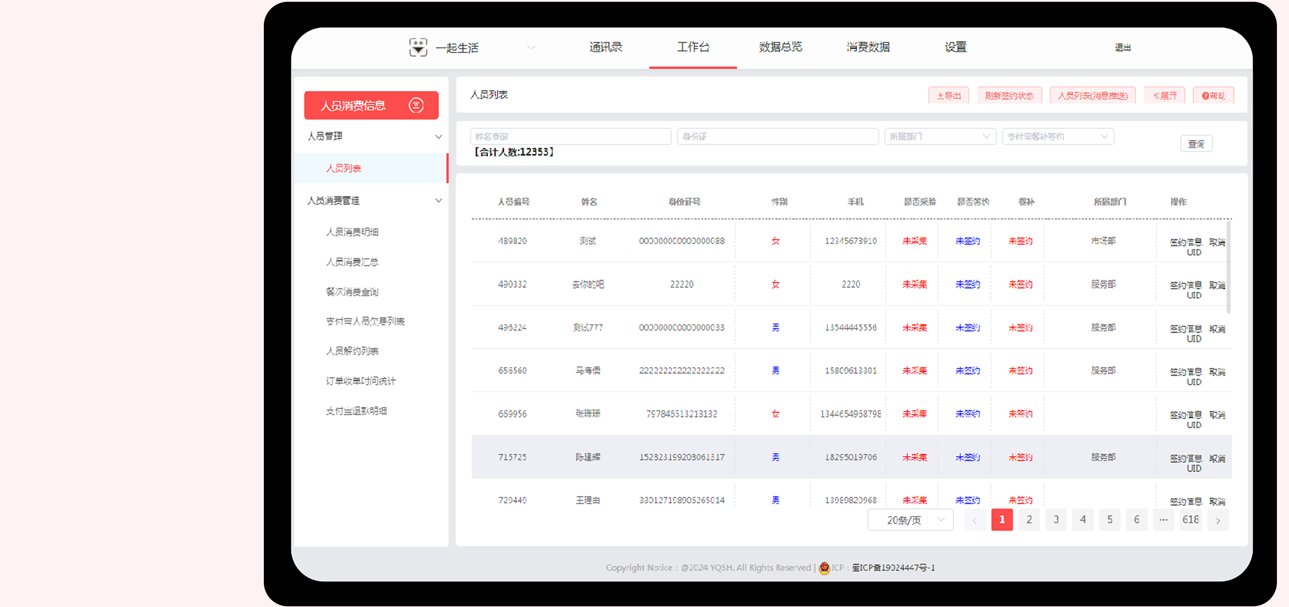Open 人员消费汇总 in the sidebar

pos(352,262)
